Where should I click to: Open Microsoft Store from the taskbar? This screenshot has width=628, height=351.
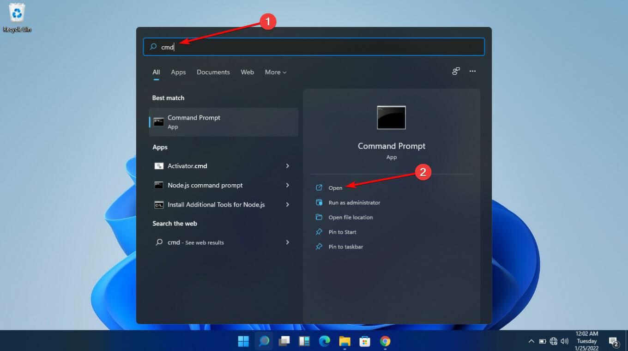click(365, 341)
